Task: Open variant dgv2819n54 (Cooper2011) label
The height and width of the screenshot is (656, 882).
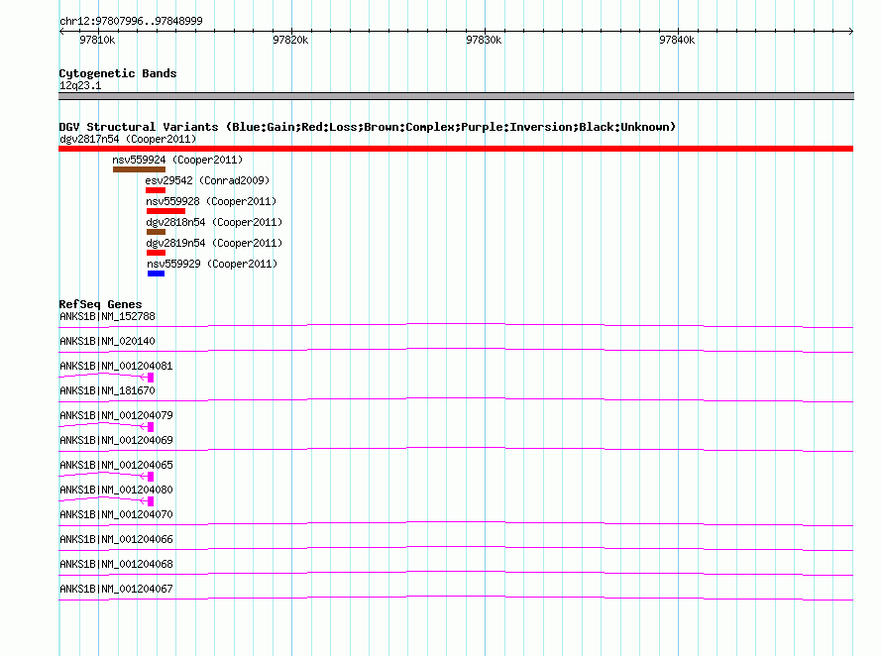Action: (214, 243)
